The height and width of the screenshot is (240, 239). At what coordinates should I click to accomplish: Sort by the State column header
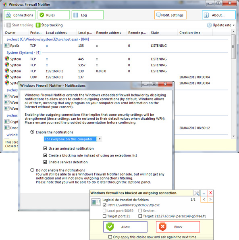tap(163, 33)
